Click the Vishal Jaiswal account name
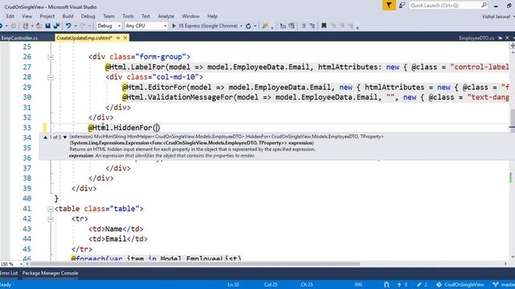Screen dimensions: 515x289 point(496,16)
